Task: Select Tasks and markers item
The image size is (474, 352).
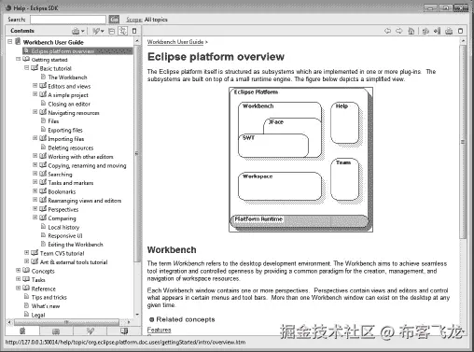Action: coord(71,183)
